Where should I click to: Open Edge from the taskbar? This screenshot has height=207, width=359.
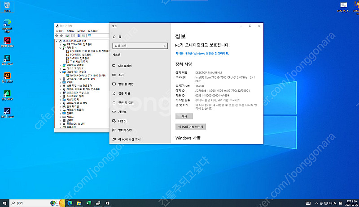point(70,203)
